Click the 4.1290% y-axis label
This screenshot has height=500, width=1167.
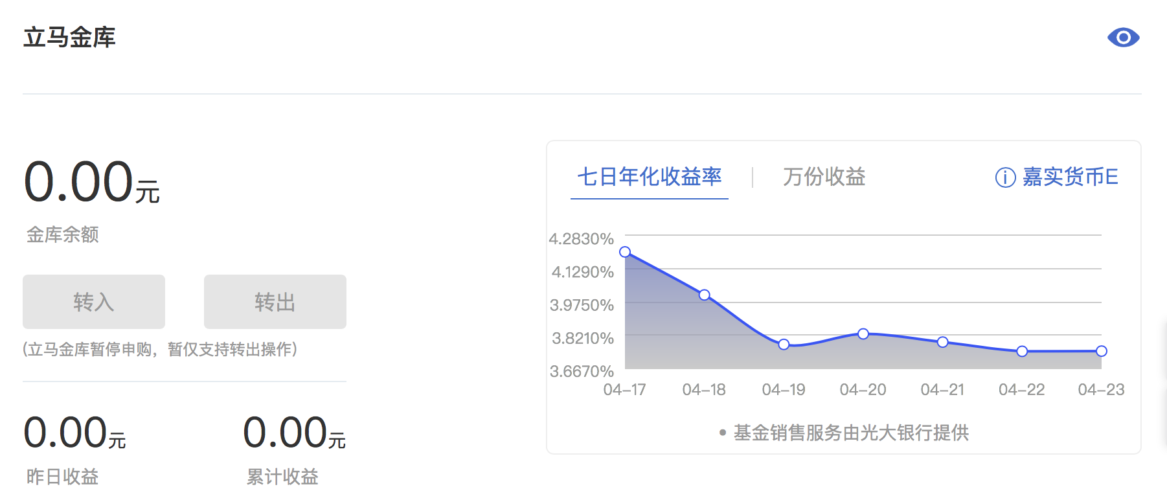pyautogui.click(x=582, y=272)
